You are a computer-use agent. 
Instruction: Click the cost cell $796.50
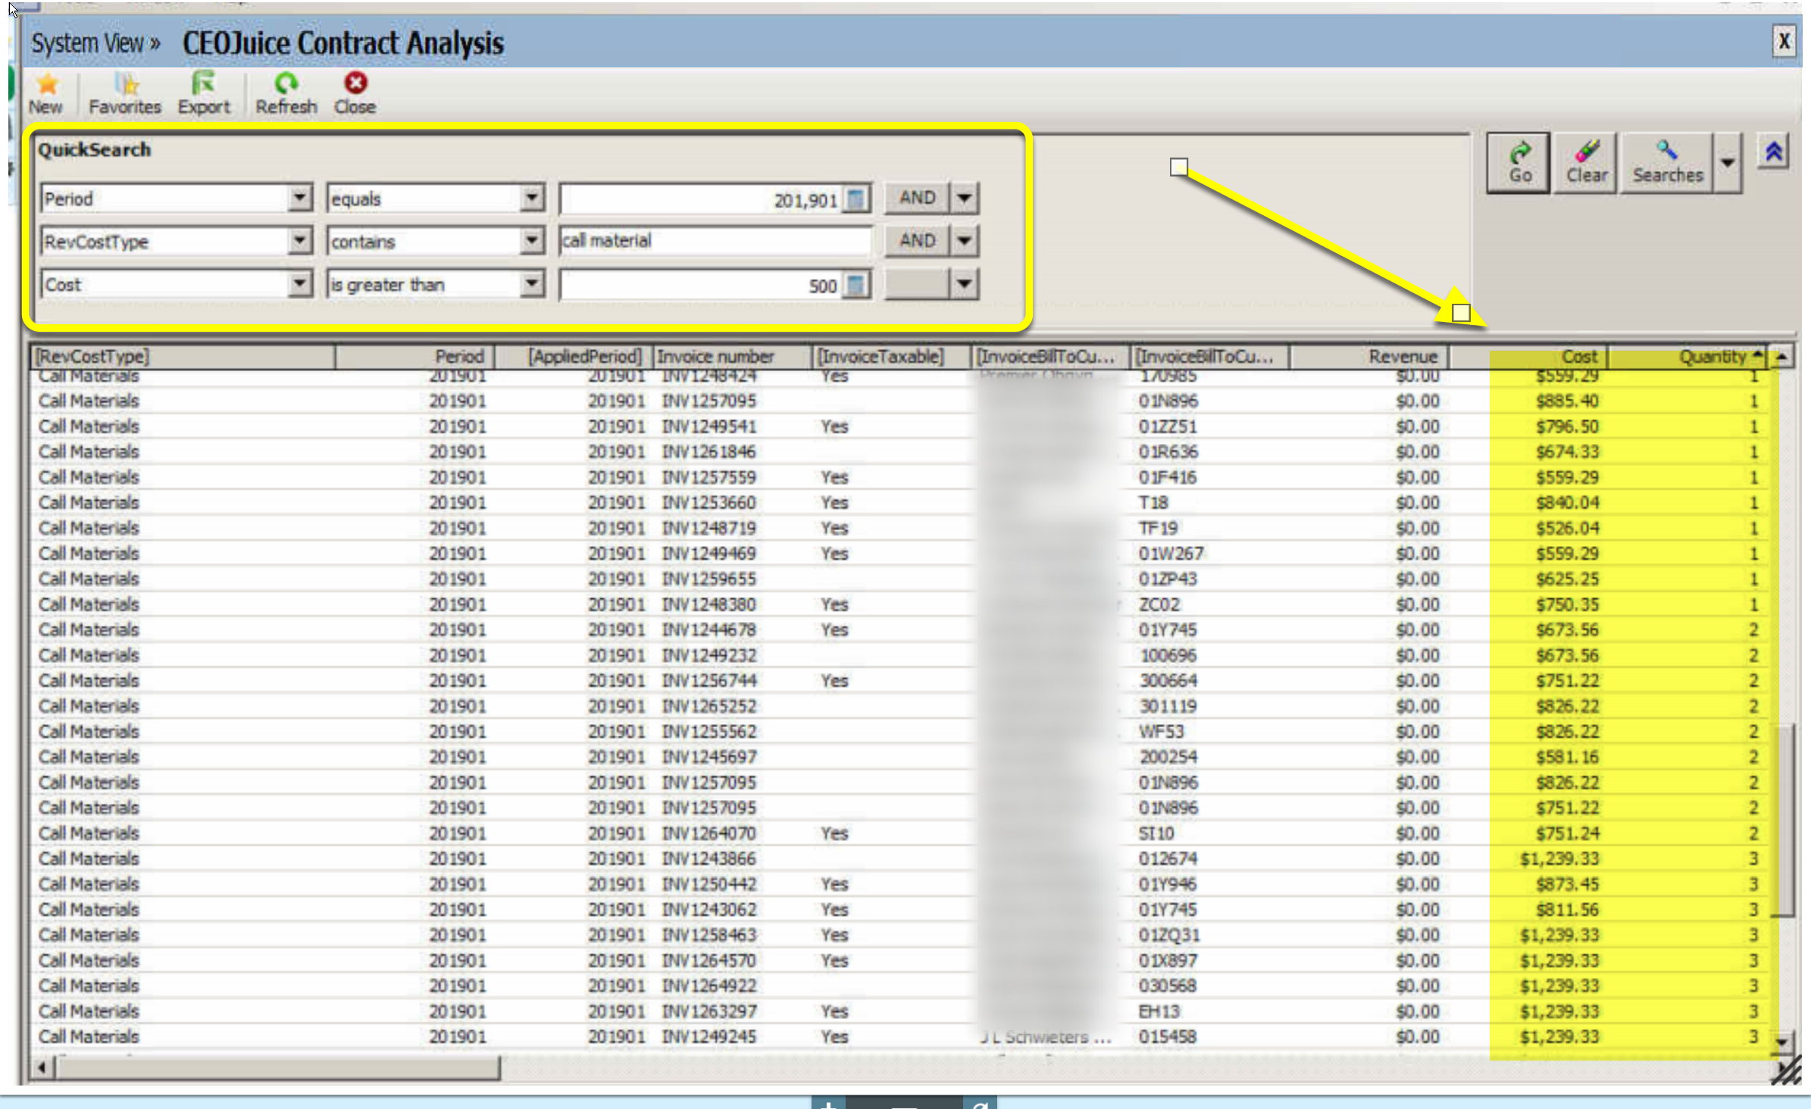[1567, 426]
